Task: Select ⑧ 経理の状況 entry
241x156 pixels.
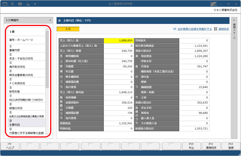Action: tap(27, 106)
